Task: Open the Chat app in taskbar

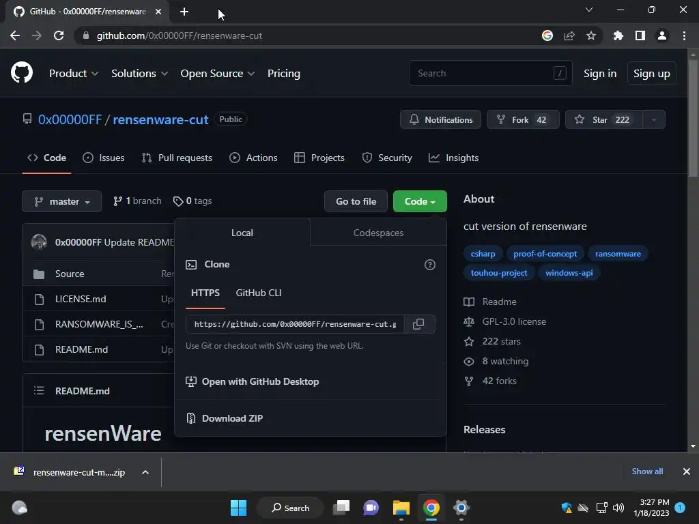Action: pos(371,508)
